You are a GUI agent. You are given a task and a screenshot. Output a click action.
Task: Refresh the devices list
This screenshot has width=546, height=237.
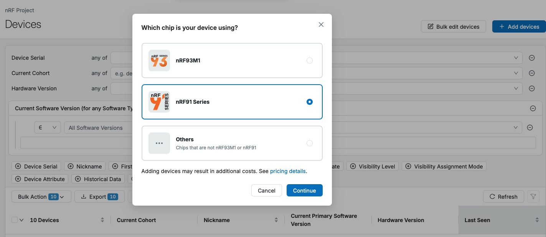coord(503,196)
